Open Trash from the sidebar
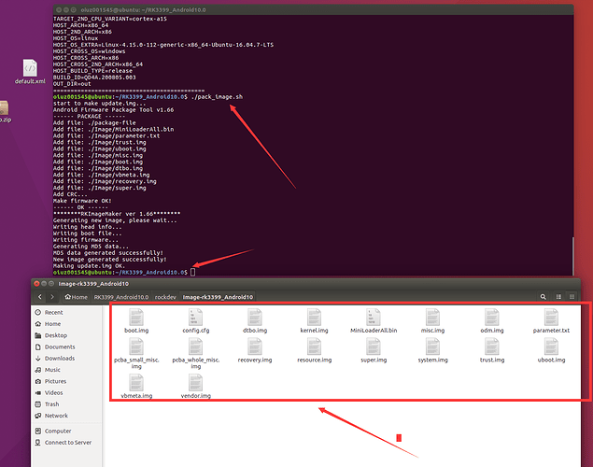593x467 pixels. tap(52, 403)
